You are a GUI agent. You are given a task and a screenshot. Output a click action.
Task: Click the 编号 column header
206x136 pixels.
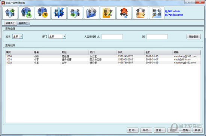coord(19,52)
